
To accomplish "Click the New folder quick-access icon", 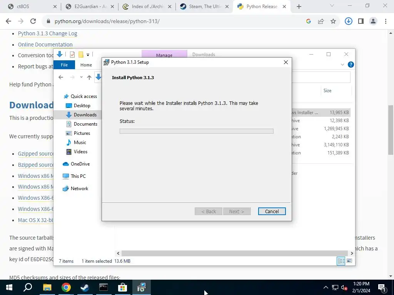I will 81,55.
